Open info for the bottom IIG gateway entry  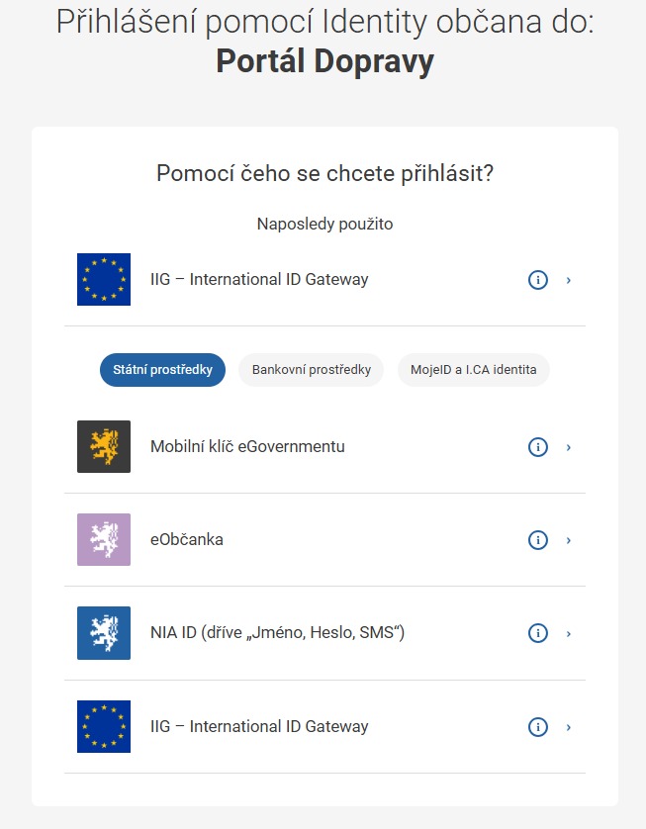(x=537, y=727)
